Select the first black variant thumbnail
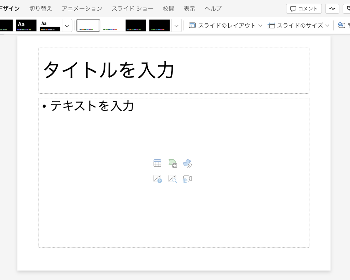 pos(136,25)
